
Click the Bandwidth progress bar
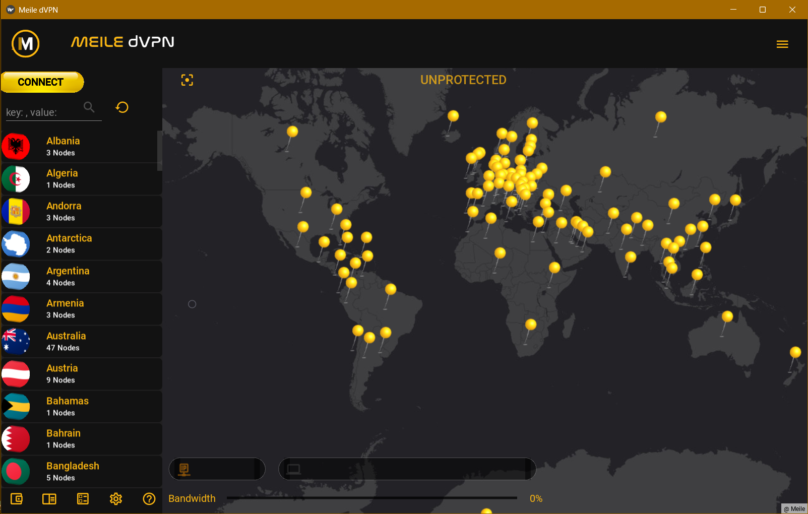(x=372, y=498)
